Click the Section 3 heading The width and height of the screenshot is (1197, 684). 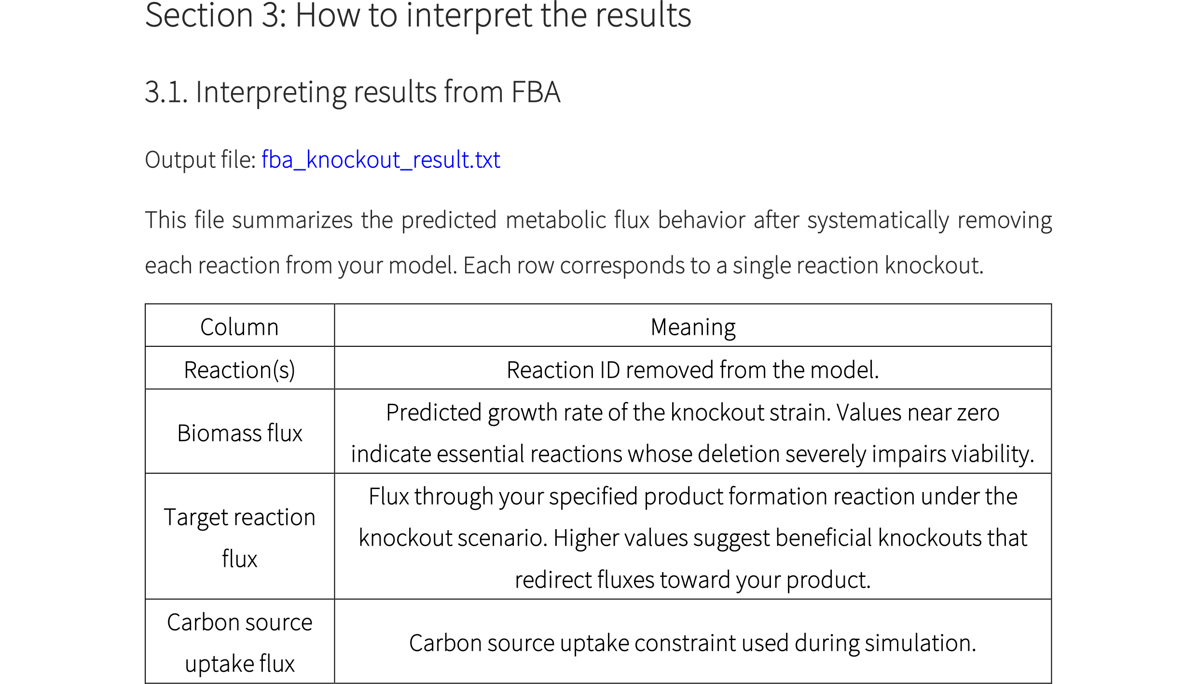pyautogui.click(x=418, y=15)
